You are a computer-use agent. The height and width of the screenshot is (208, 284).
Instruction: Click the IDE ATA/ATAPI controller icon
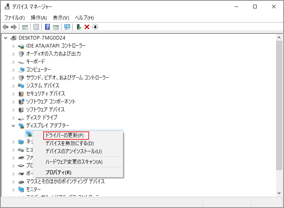(x=21, y=46)
